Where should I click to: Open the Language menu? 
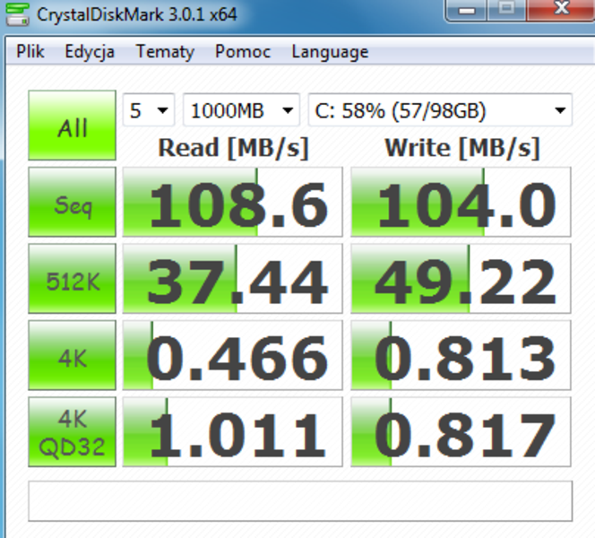click(x=330, y=52)
